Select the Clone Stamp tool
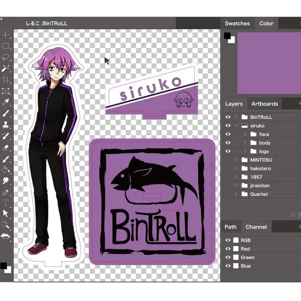Viewport: 301px width, 301px height. 6,125
